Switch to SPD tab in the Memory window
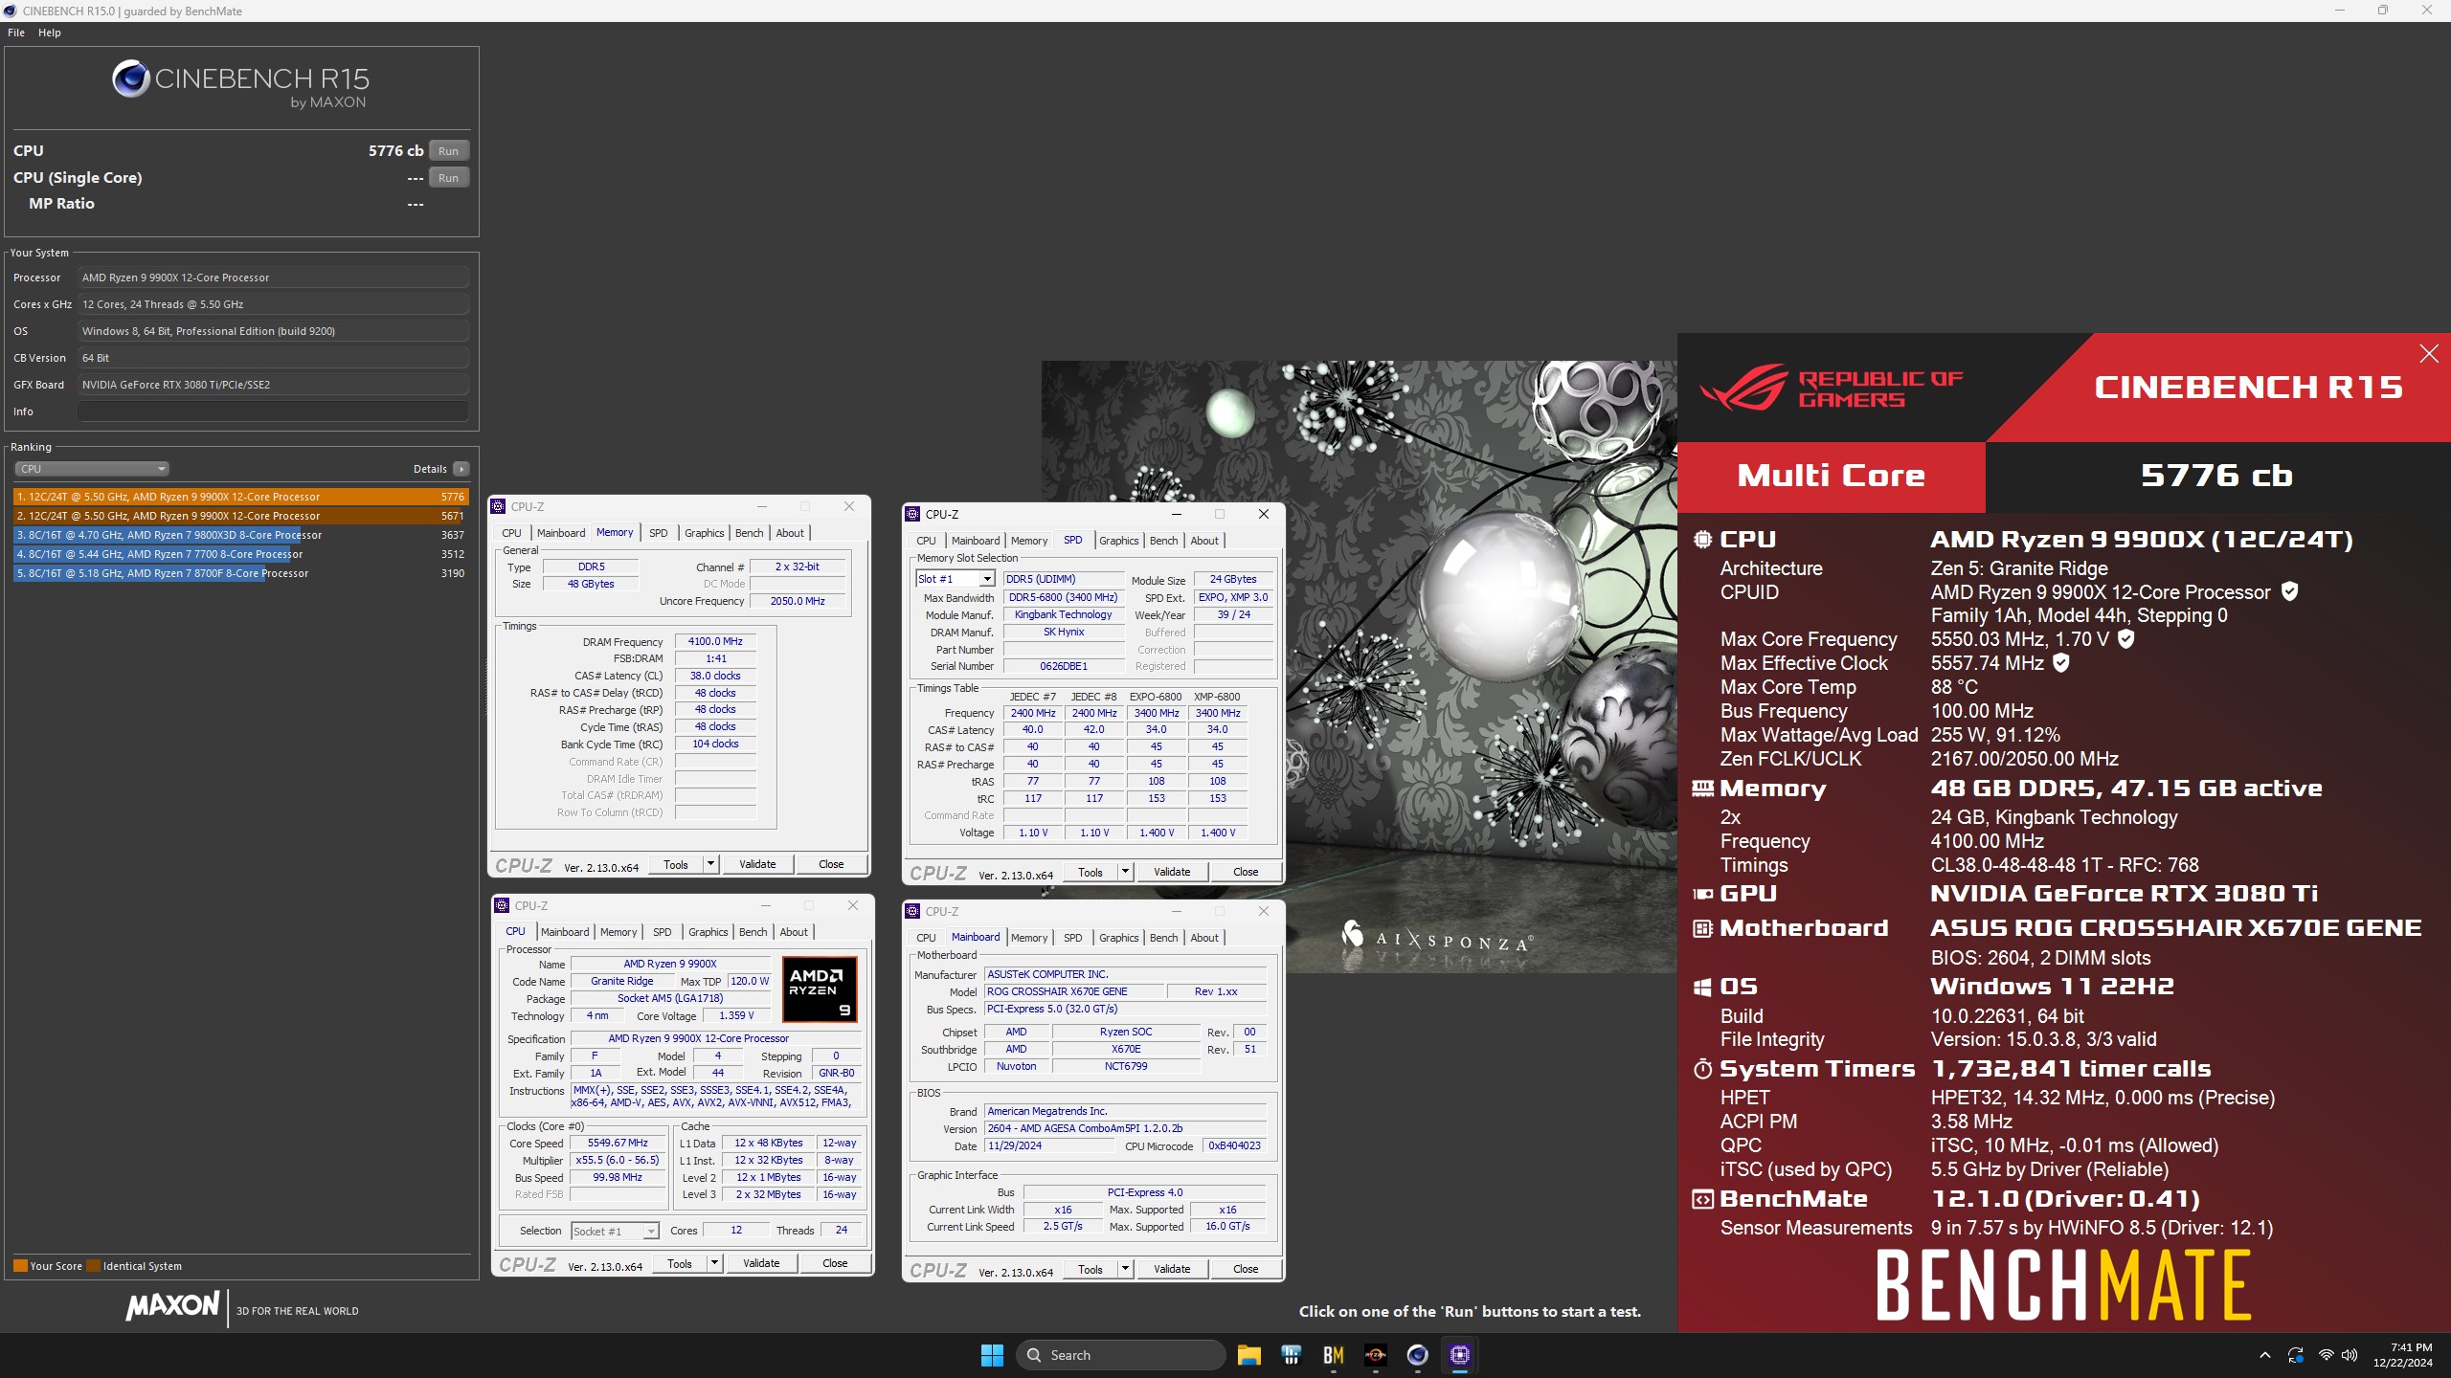 pyautogui.click(x=659, y=533)
